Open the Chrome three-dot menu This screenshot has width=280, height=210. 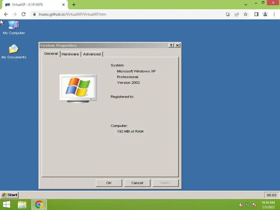click(274, 14)
